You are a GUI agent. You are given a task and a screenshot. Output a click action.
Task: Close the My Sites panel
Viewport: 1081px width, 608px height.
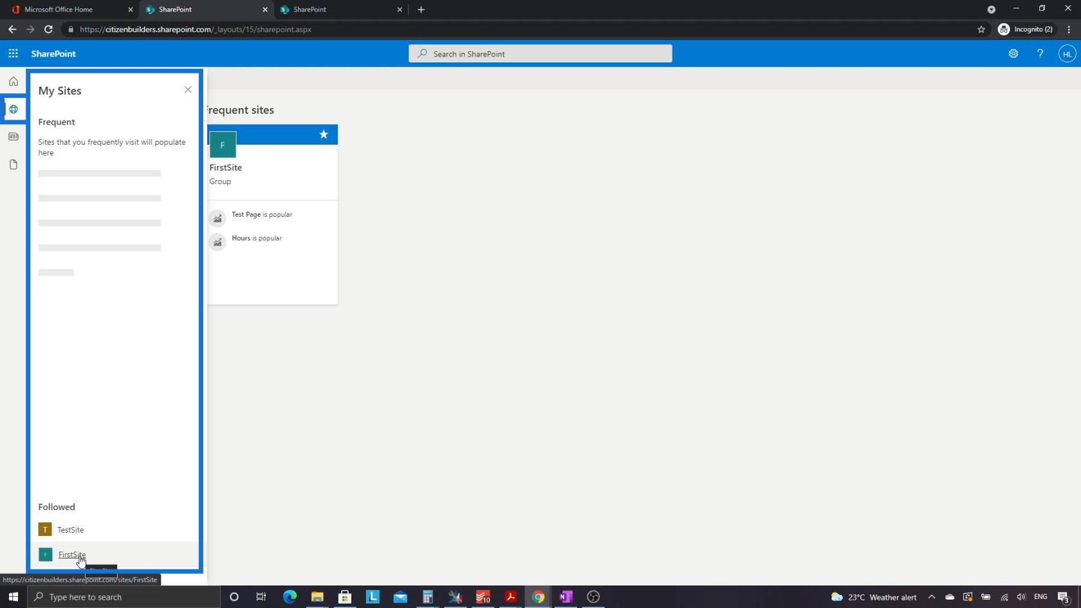click(x=188, y=89)
